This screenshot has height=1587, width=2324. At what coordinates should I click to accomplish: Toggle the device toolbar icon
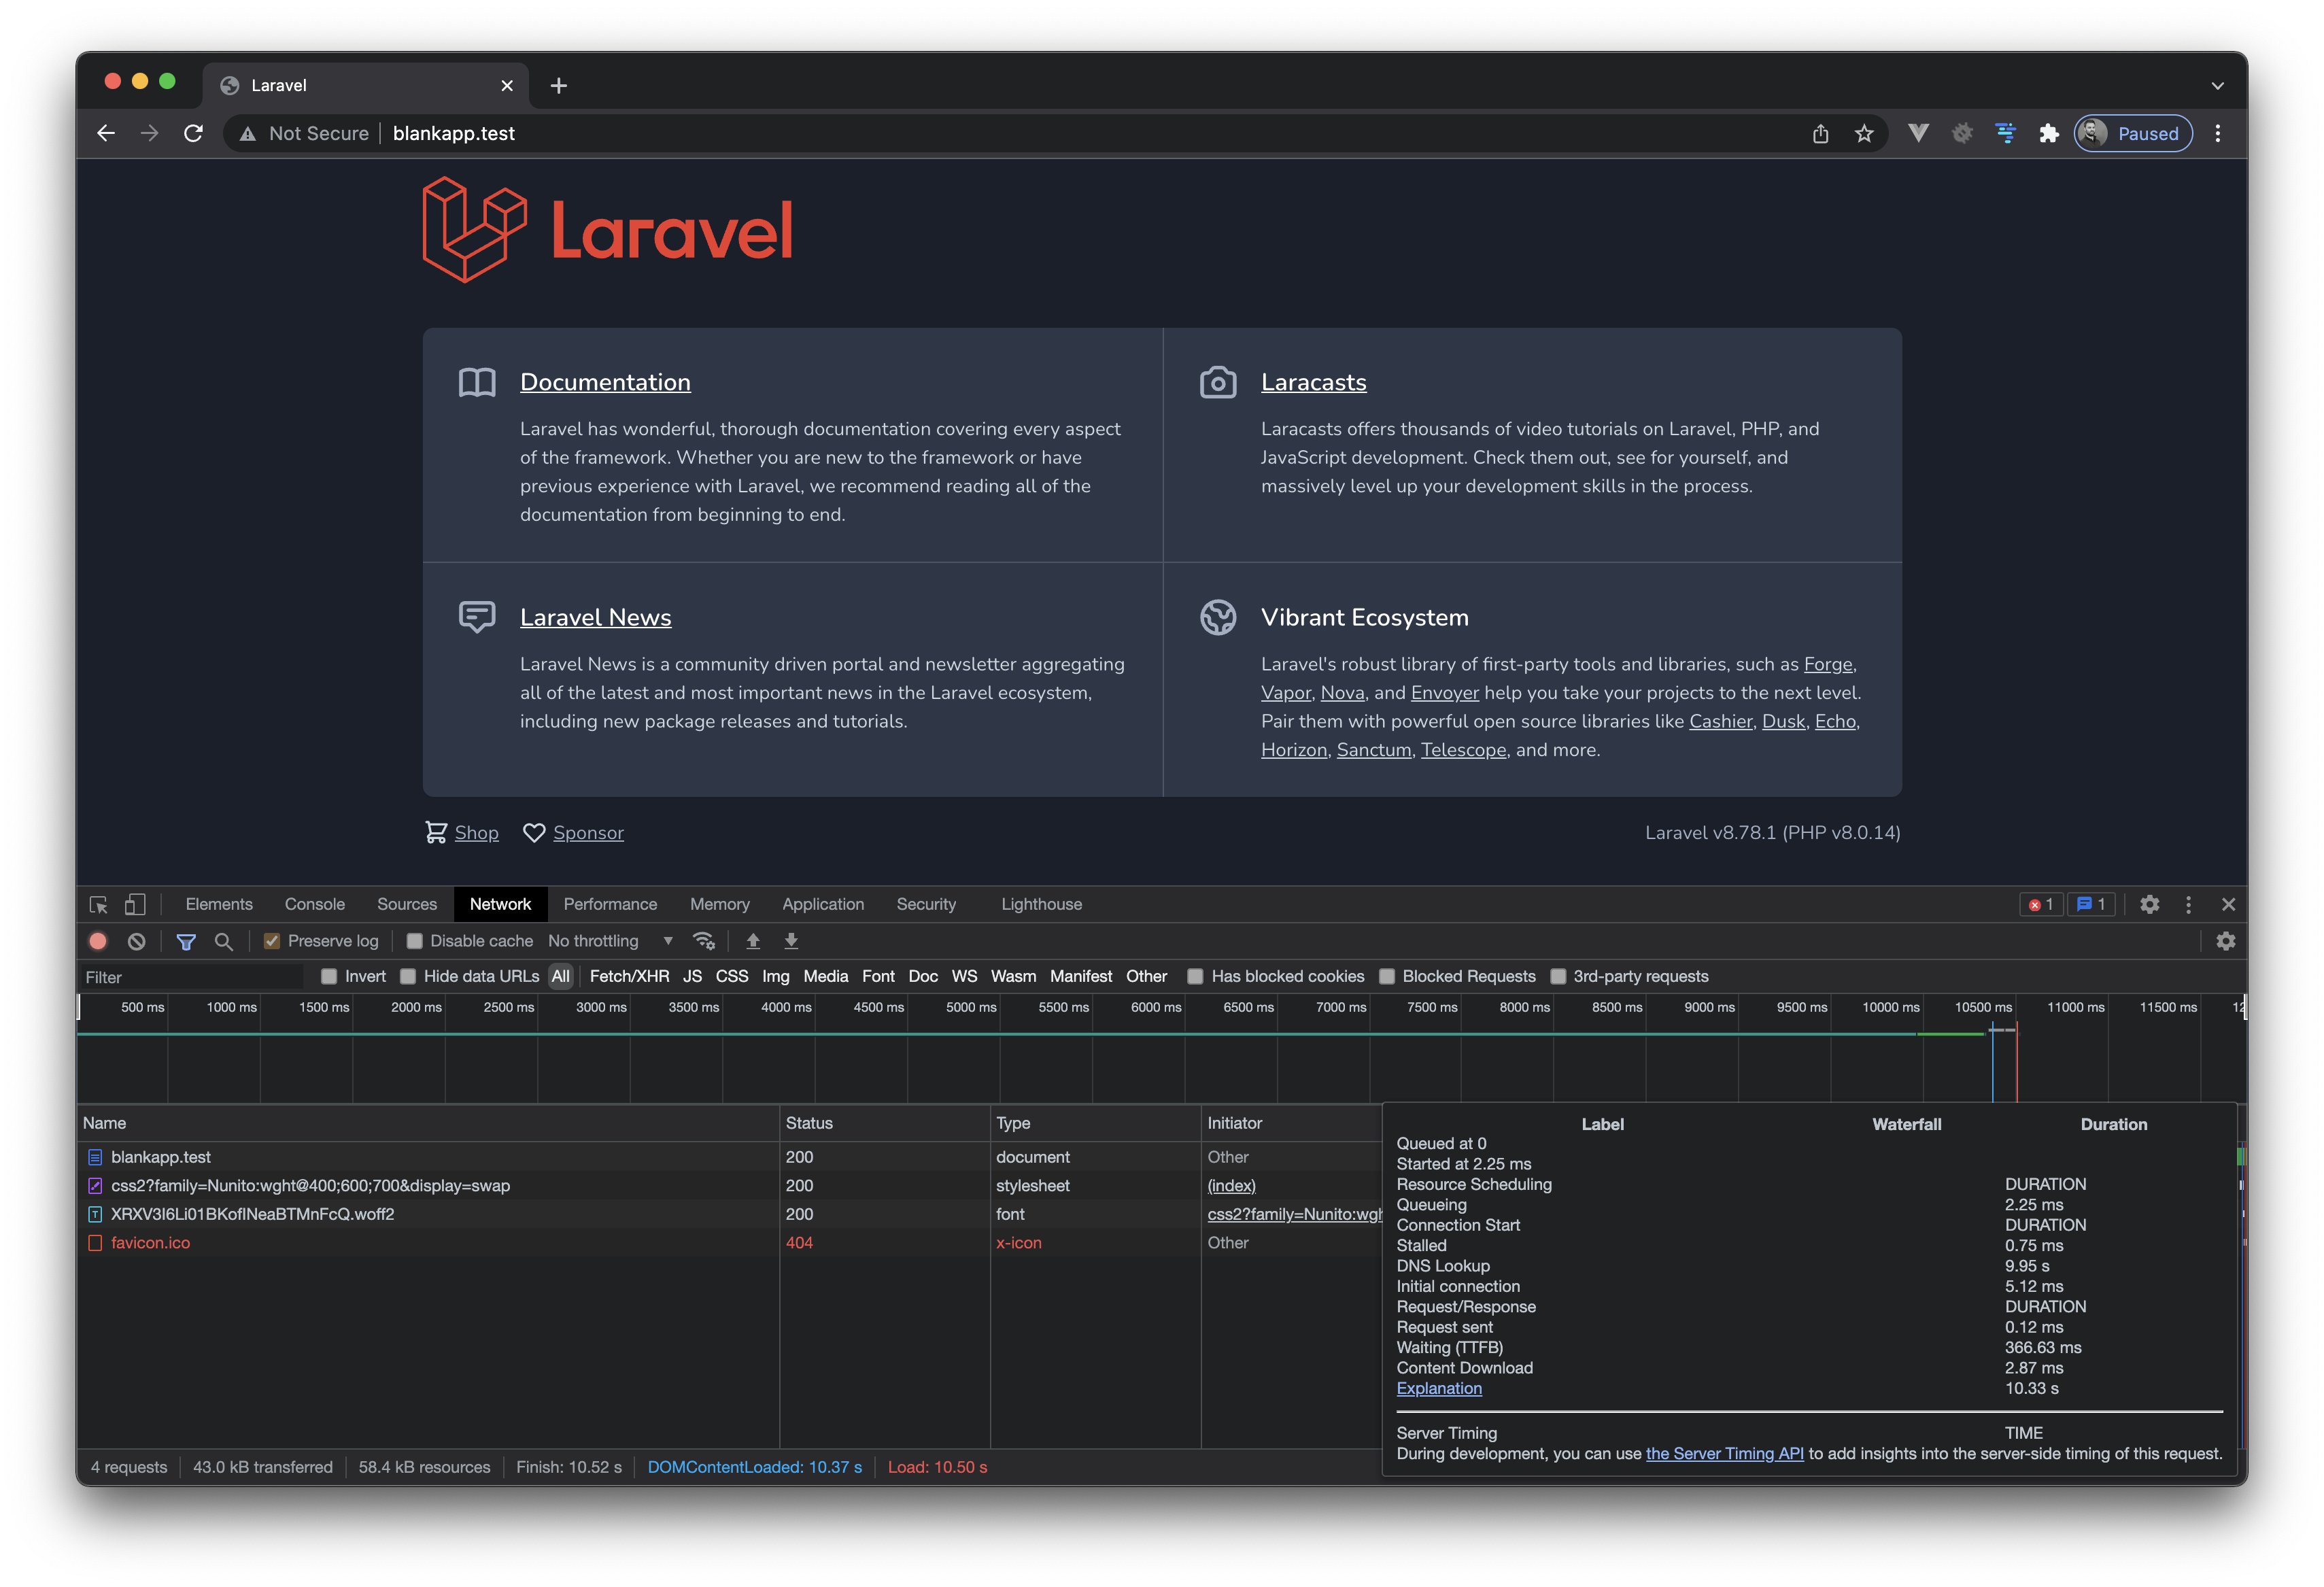pyautogui.click(x=135, y=904)
